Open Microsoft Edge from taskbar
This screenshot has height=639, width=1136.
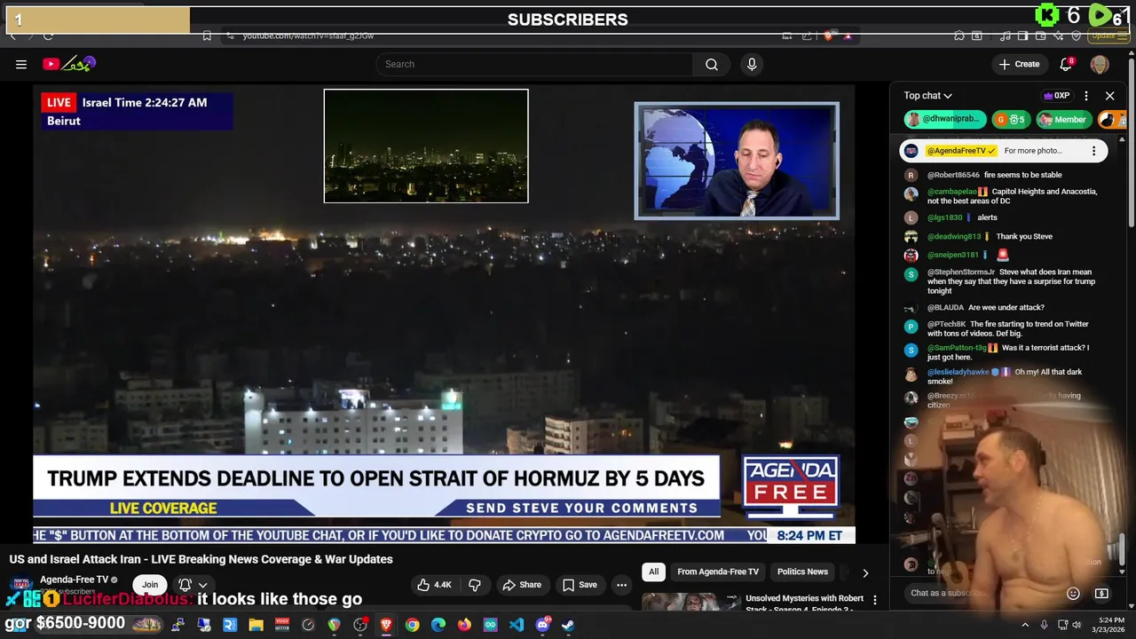coord(438,625)
